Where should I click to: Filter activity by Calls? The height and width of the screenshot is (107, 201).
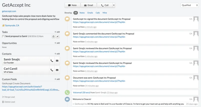click(98, 13)
